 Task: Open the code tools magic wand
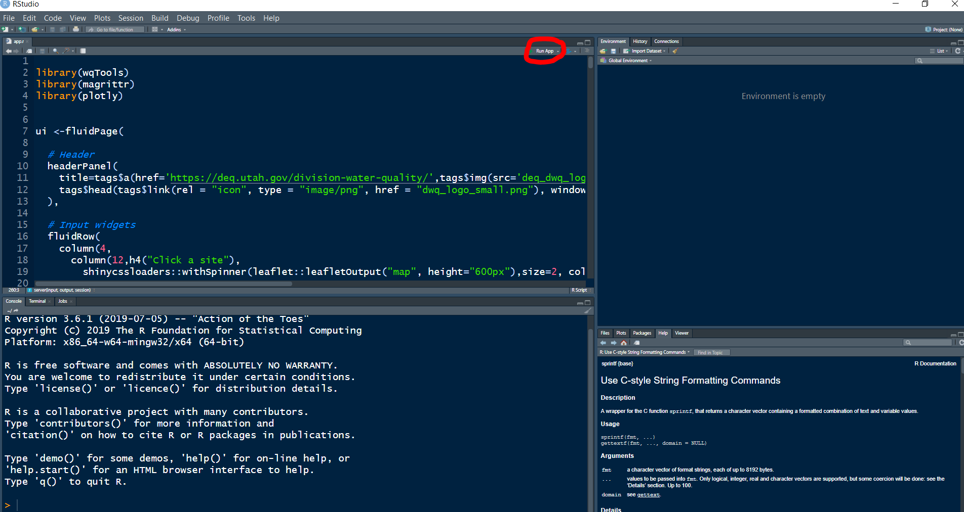66,51
